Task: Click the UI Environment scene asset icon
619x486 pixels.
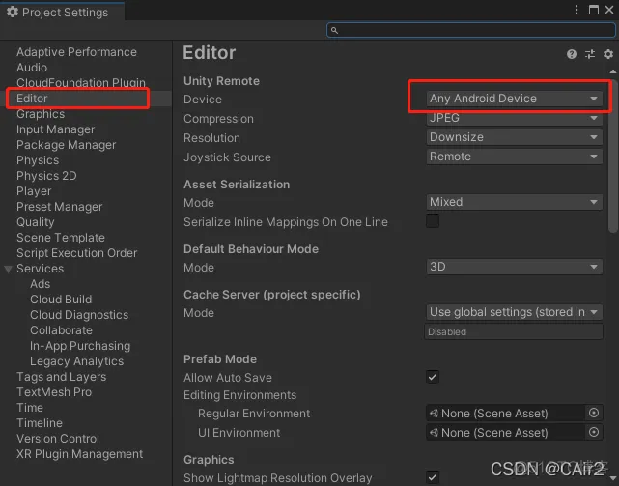Action: point(434,433)
